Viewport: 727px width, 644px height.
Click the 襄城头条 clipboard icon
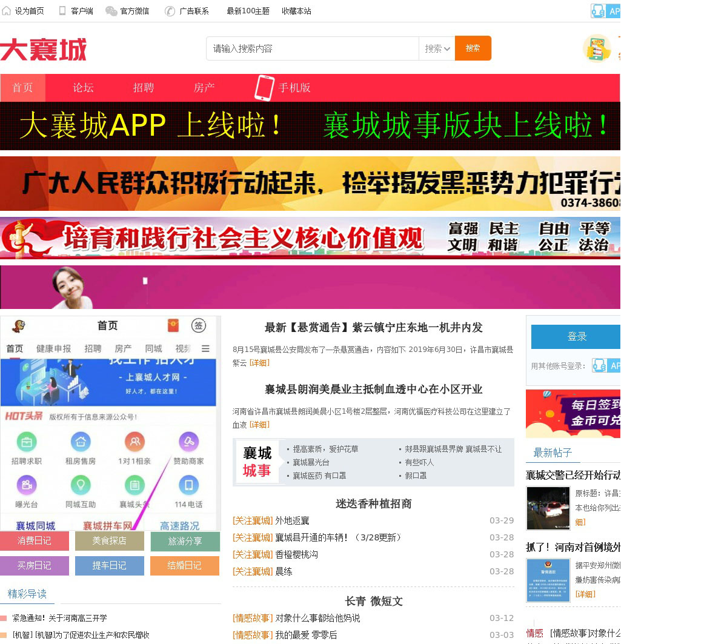click(x=134, y=485)
